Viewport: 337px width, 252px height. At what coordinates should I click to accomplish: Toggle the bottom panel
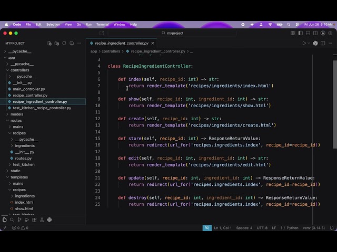308,33
